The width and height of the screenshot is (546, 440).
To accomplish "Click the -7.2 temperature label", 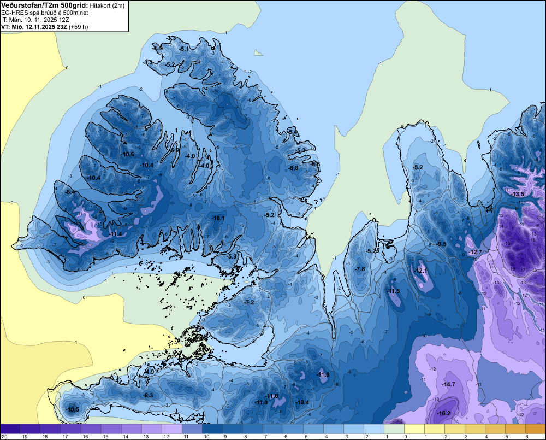I will [x=250, y=302].
